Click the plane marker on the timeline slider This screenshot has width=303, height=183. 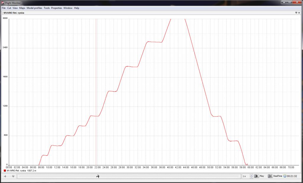coord(98,176)
